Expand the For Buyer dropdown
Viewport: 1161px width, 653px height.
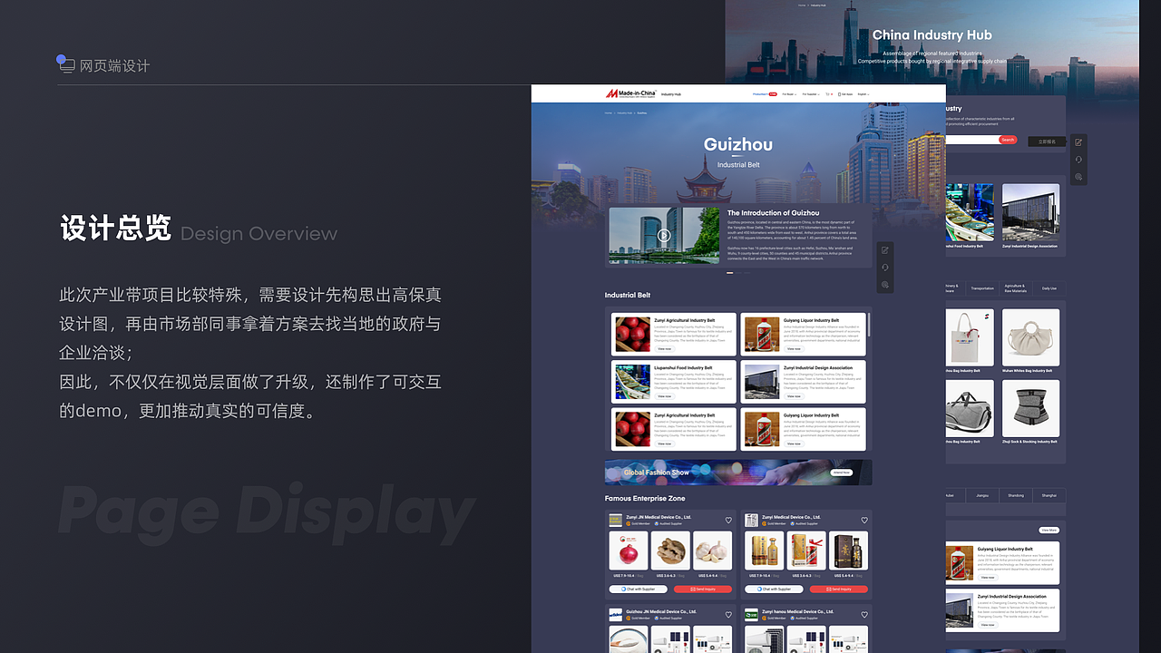pyautogui.click(x=789, y=94)
